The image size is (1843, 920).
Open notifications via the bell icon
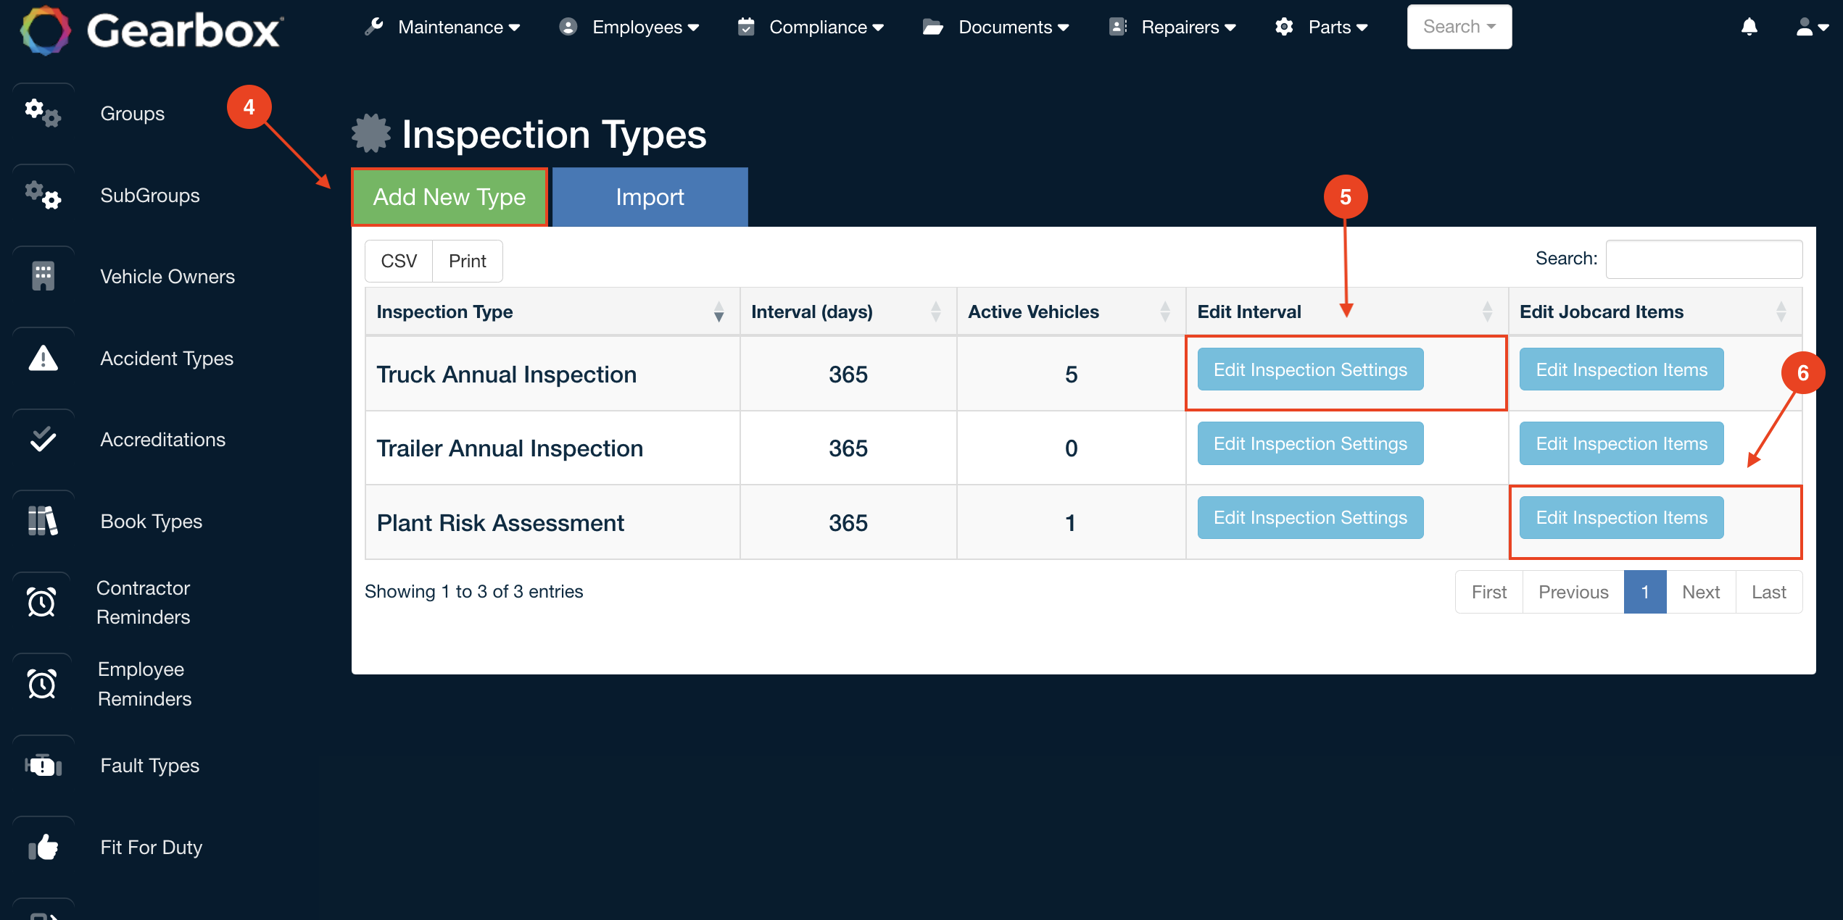(1749, 27)
